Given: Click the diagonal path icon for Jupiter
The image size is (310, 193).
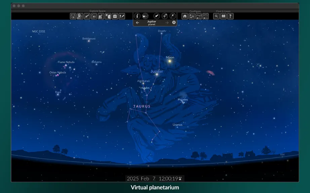Looking at the screenshot, I should [x=172, y=16].
